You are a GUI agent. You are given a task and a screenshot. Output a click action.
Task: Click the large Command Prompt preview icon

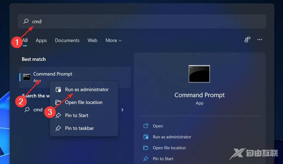coord(199,74)
